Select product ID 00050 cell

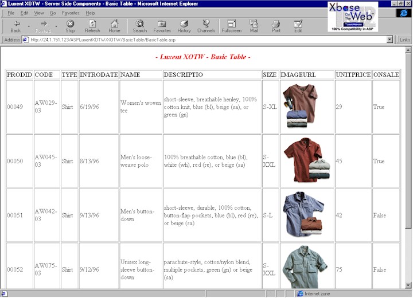[20, 161]
